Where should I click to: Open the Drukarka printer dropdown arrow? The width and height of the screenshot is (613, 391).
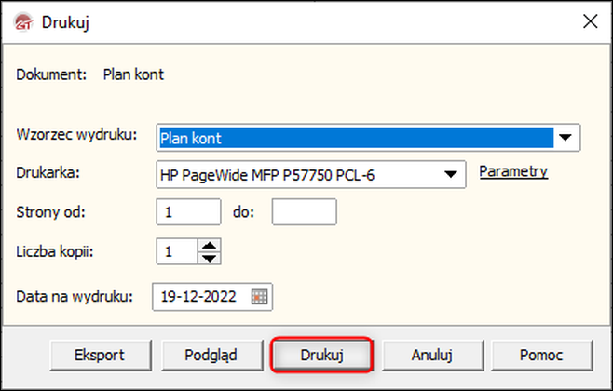(451, 174)
